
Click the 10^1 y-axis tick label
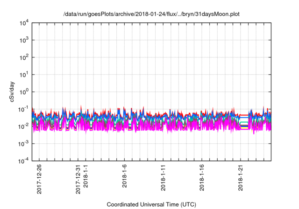pos(24,75)
